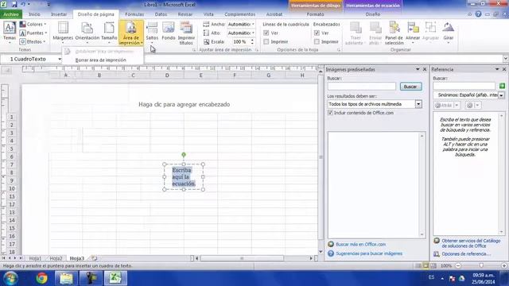Screen dimensions: 509x286
Task: Open the Orientación page orientation icon
Action: [87, 33]
